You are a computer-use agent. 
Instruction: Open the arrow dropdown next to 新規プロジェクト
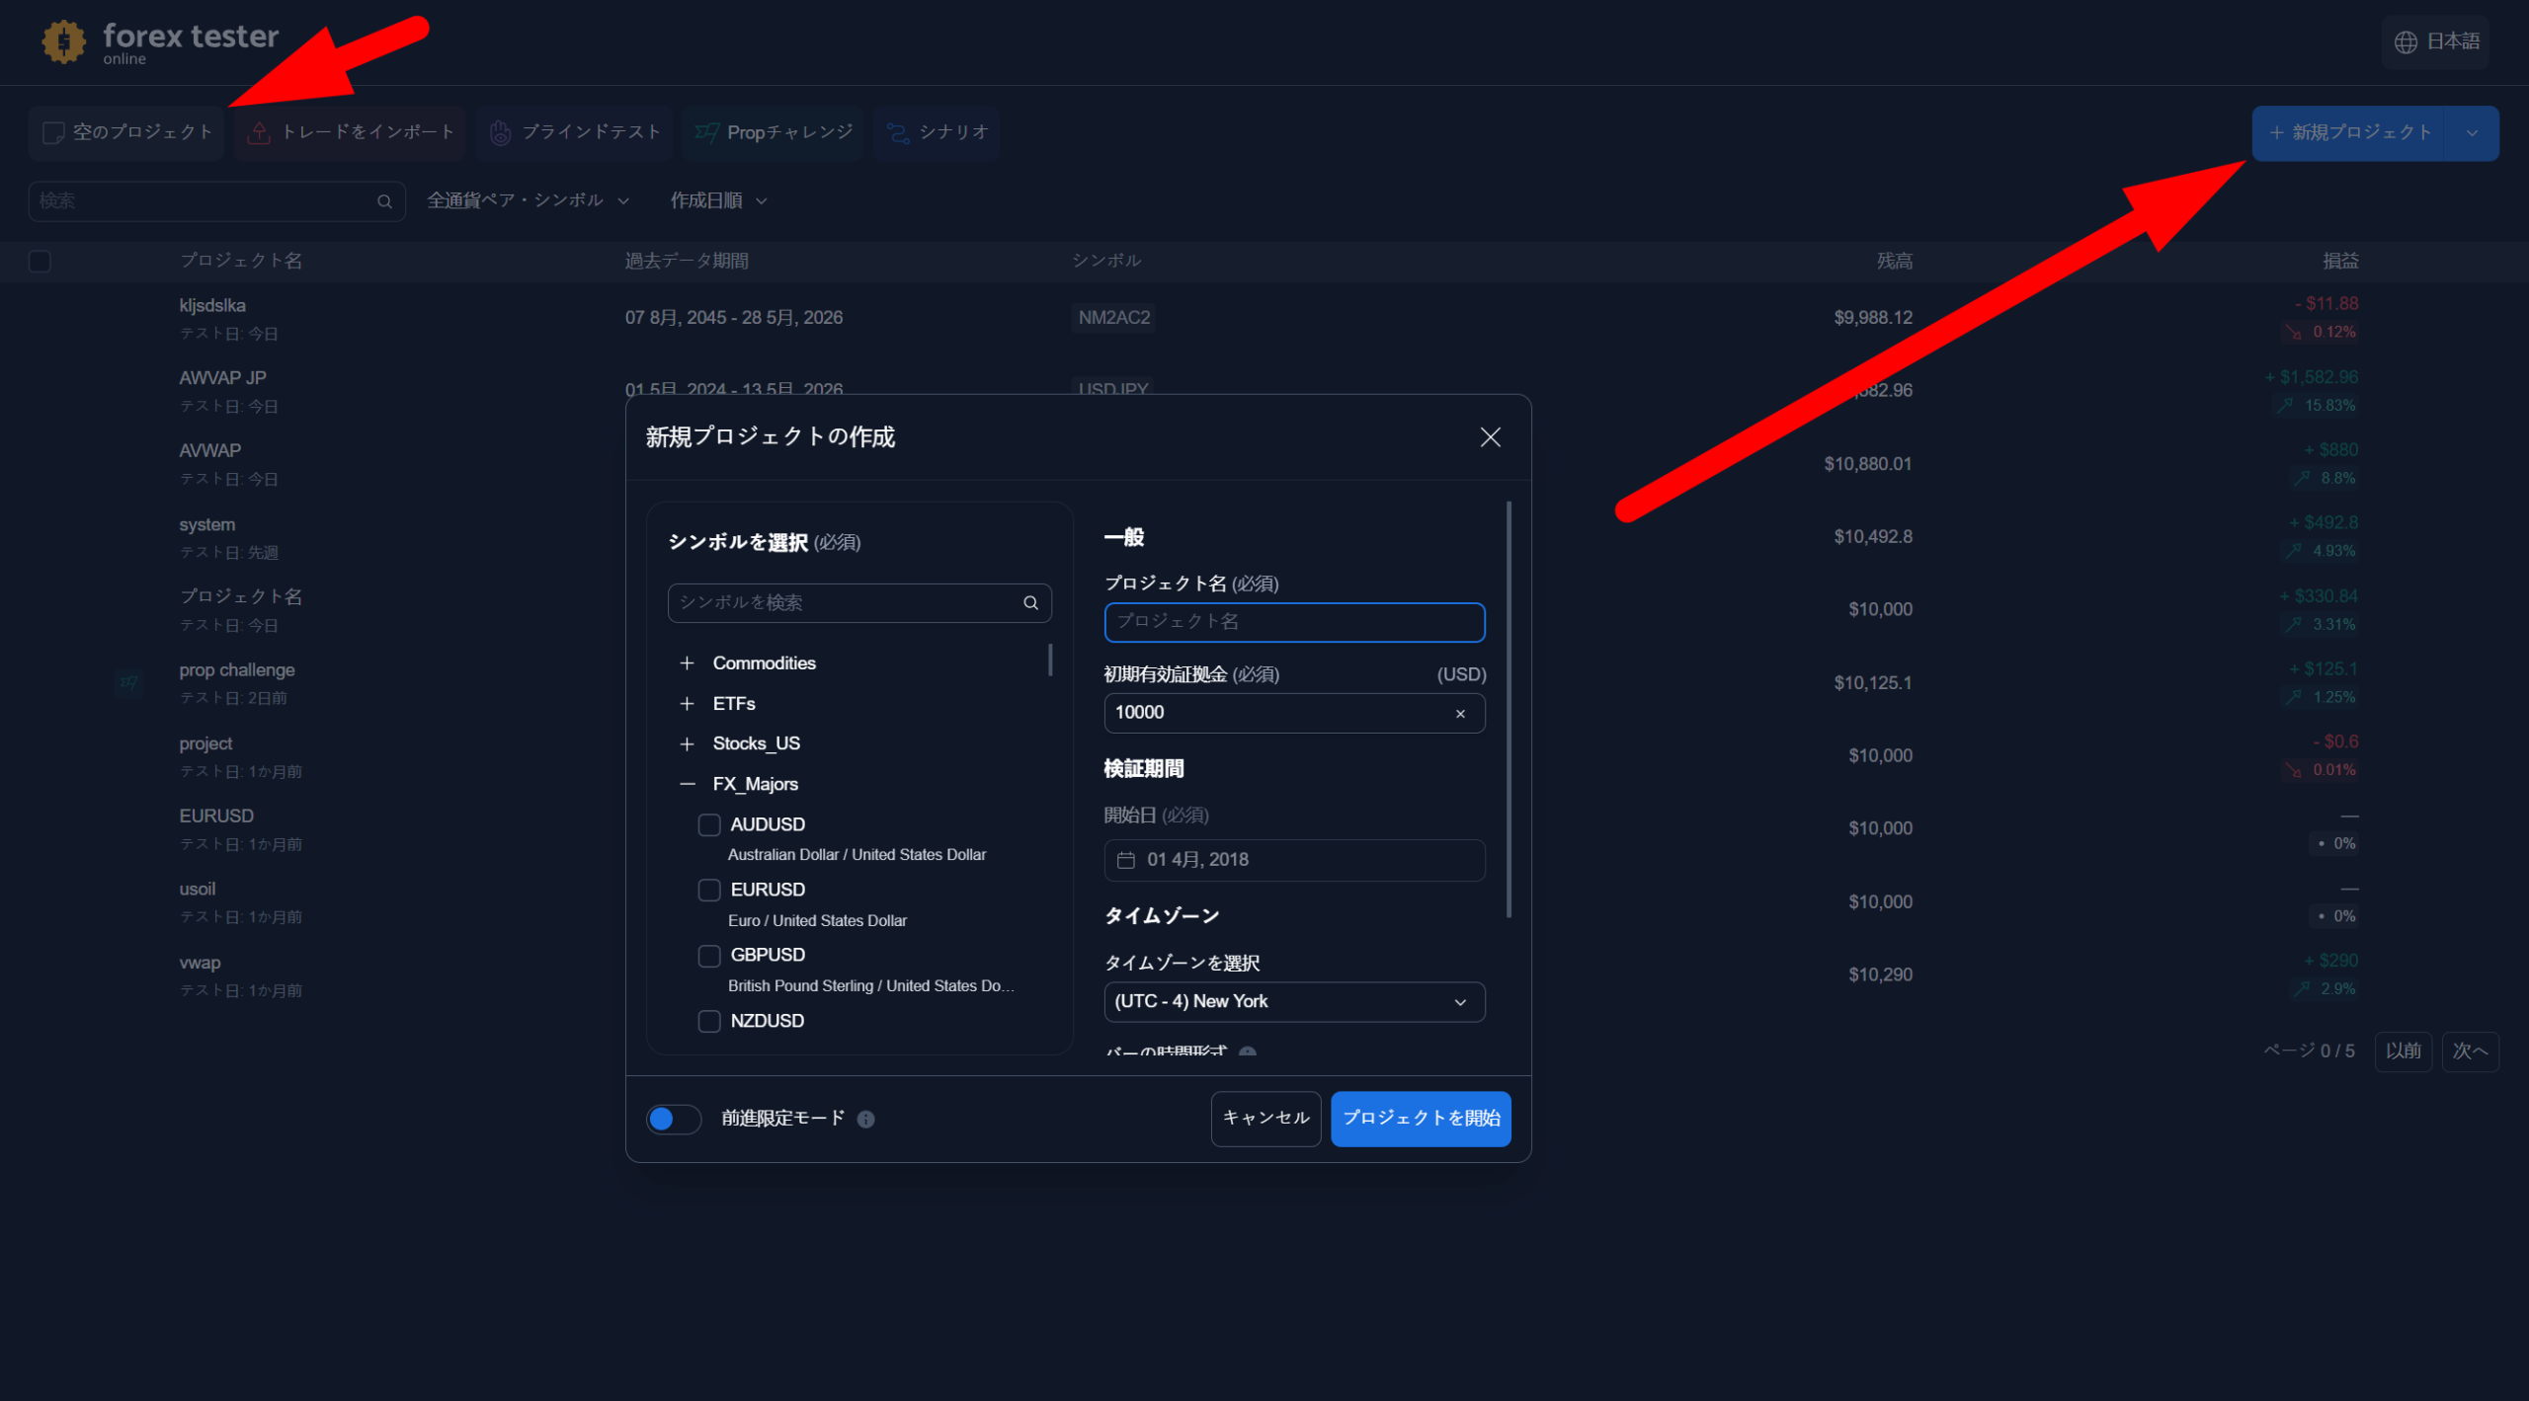tap(2472, 133)
